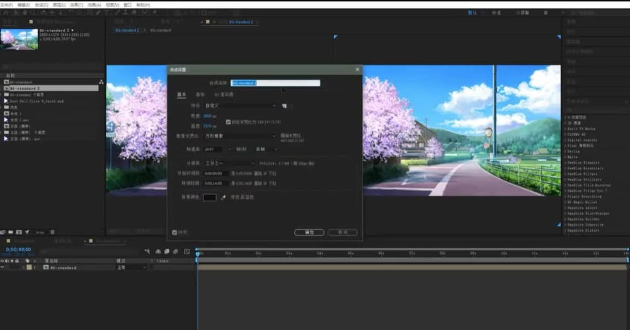The image size is (630, 330).
Task: Select the Clone Stamp tool in toolbar
Action: pyautogui.click(x=125, y=13)
